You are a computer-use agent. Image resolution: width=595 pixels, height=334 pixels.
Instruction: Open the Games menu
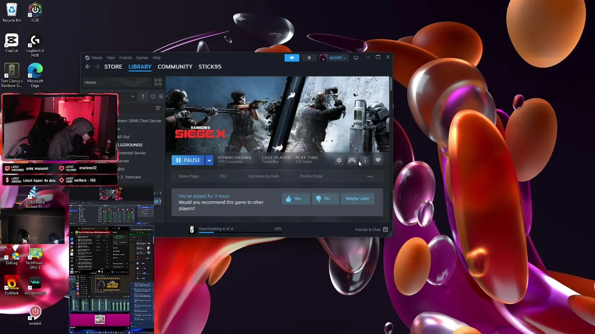(x=142, y=58)
